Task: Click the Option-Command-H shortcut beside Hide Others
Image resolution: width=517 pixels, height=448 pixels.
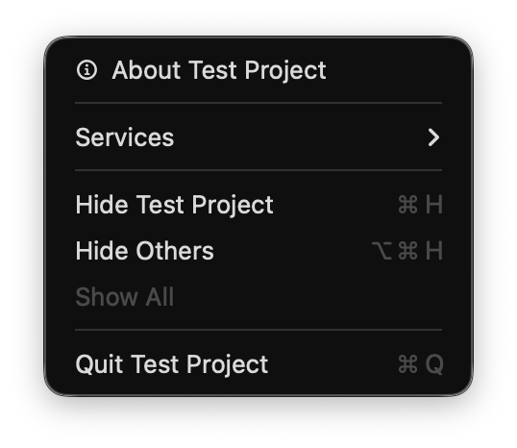Action: pos(407,251)
